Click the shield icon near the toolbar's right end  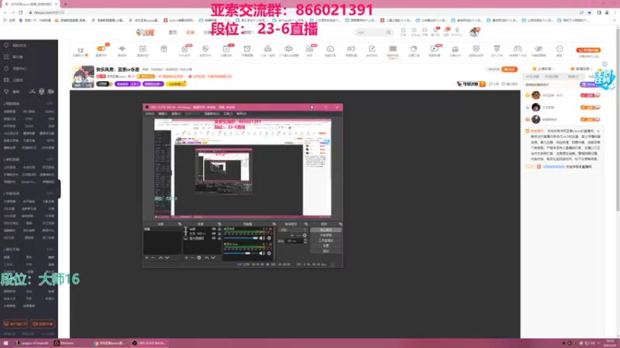pyautogui.click(x=476, y=49)
